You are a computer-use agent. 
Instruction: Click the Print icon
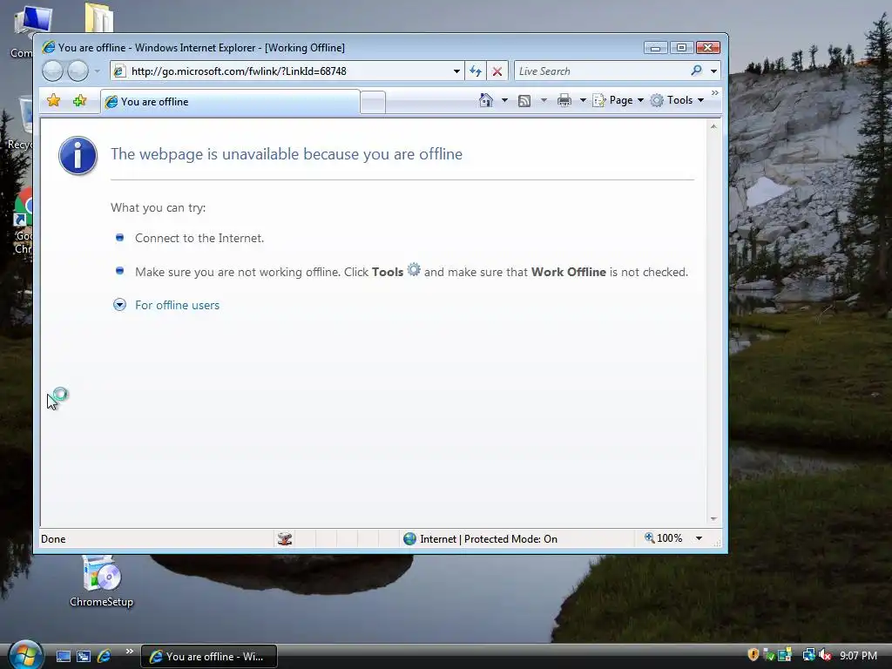click(x=564, y=101)
